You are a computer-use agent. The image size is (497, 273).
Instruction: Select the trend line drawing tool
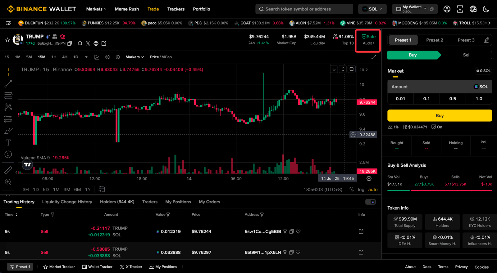[x=8, y=83]
